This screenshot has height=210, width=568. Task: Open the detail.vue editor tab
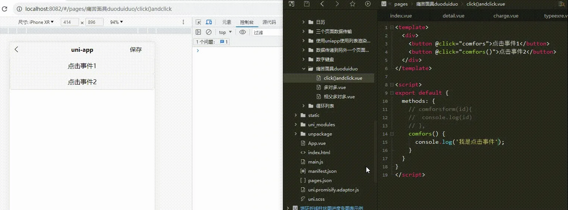(x=453, y=16)
